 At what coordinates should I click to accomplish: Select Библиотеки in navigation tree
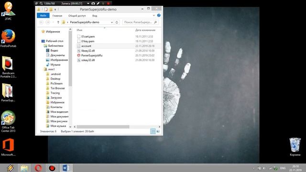(x=55, y=46)
